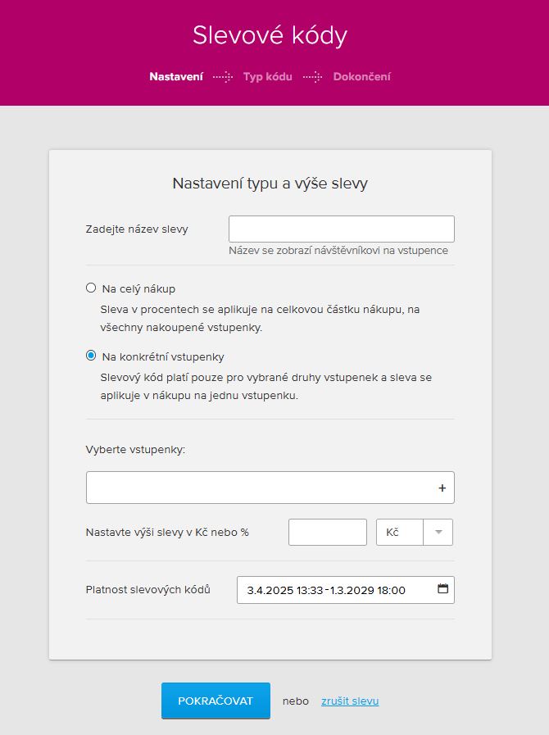Click the plus icon in ticket selector
Viewport: 549px width, 735px height.
(x=442, y=488)
